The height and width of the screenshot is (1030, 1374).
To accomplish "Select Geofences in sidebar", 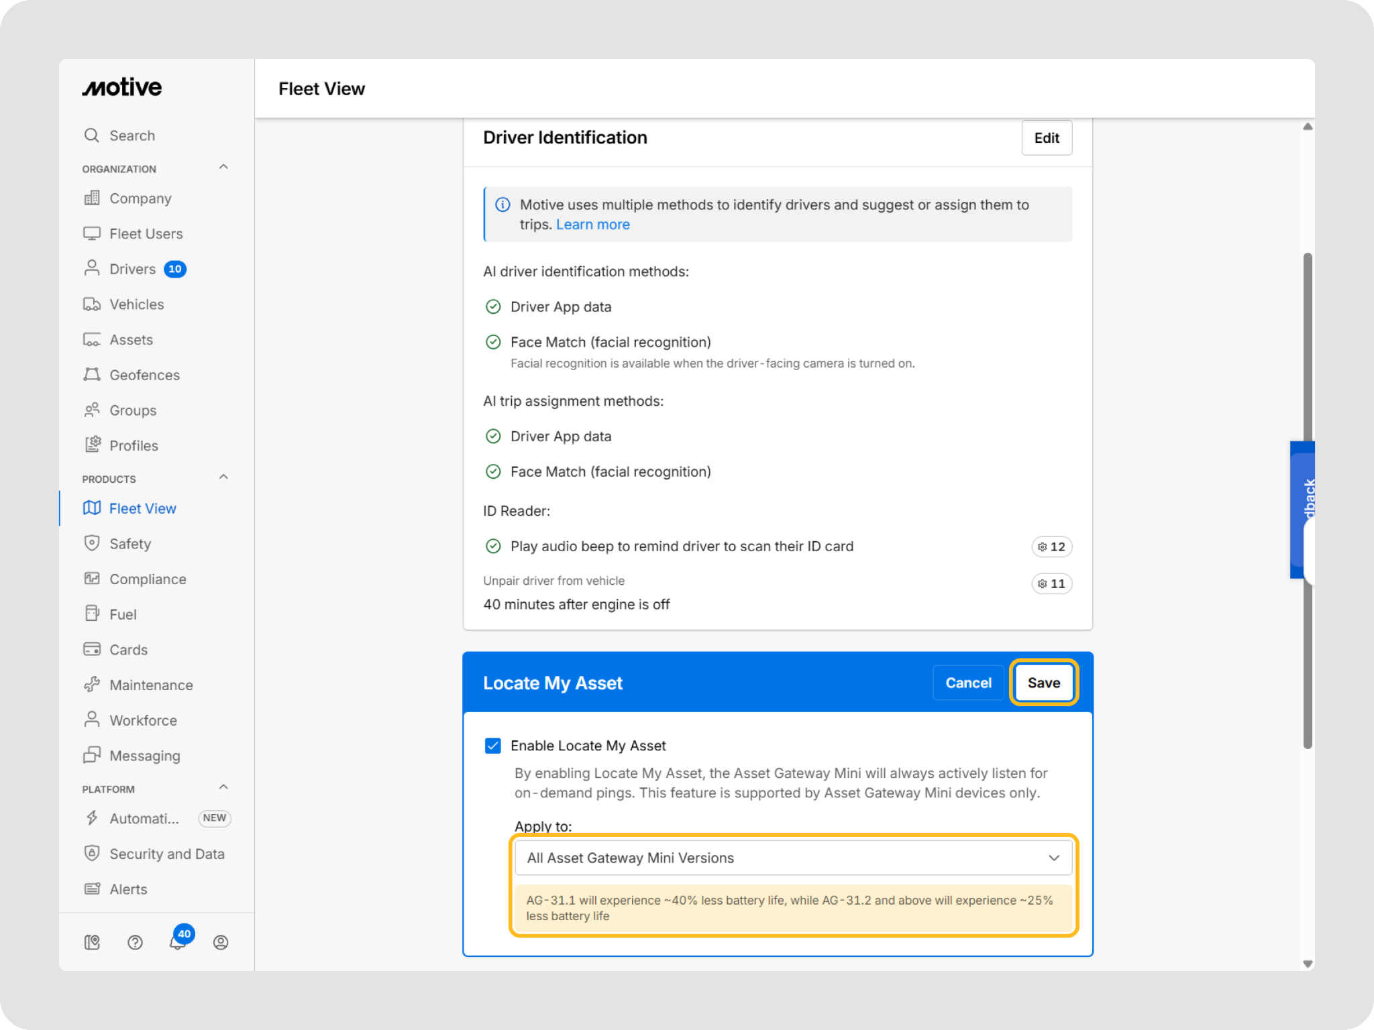I will (x=145, y=375).
